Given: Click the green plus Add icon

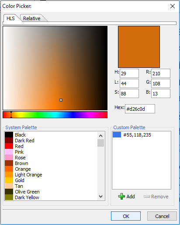Looking at the screenshot, I should [121, 197].
